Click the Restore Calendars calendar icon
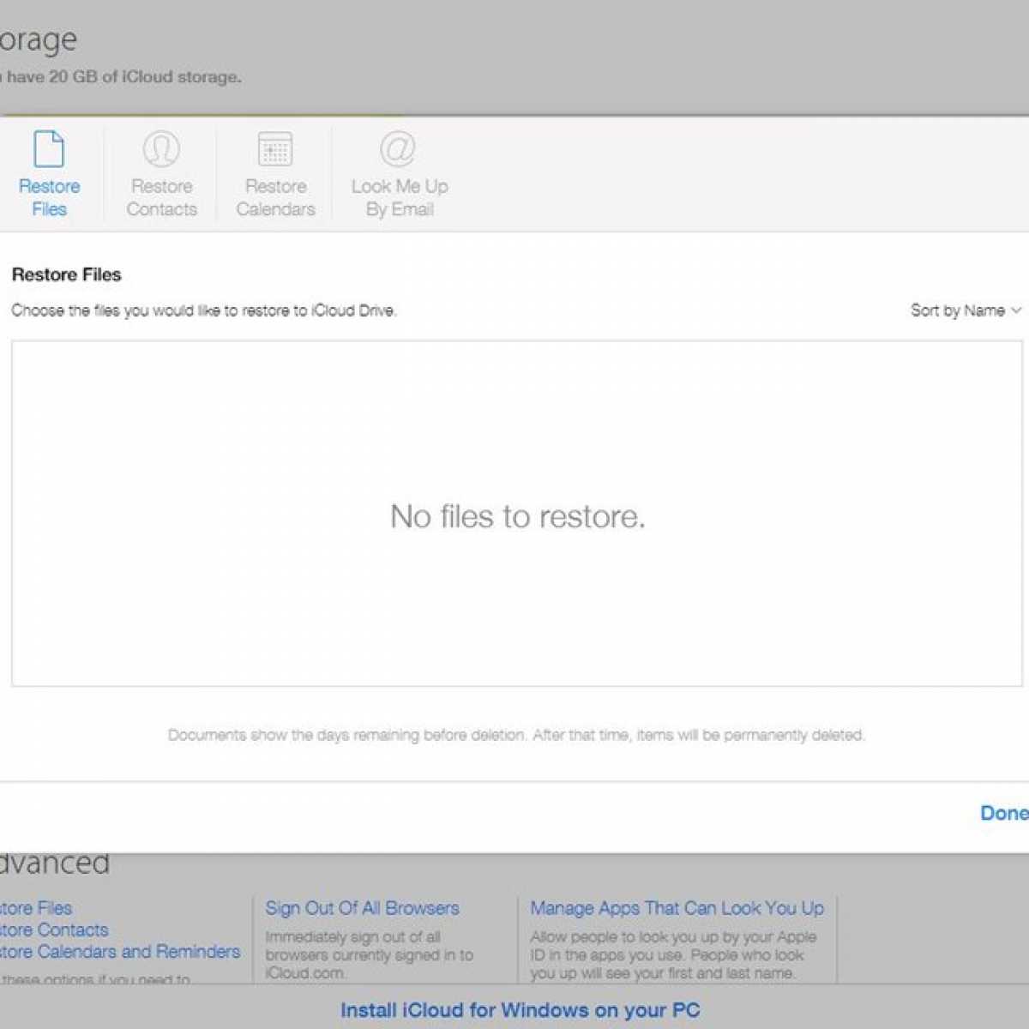Screen dimensions: 1029x1029 coord(275,149)
